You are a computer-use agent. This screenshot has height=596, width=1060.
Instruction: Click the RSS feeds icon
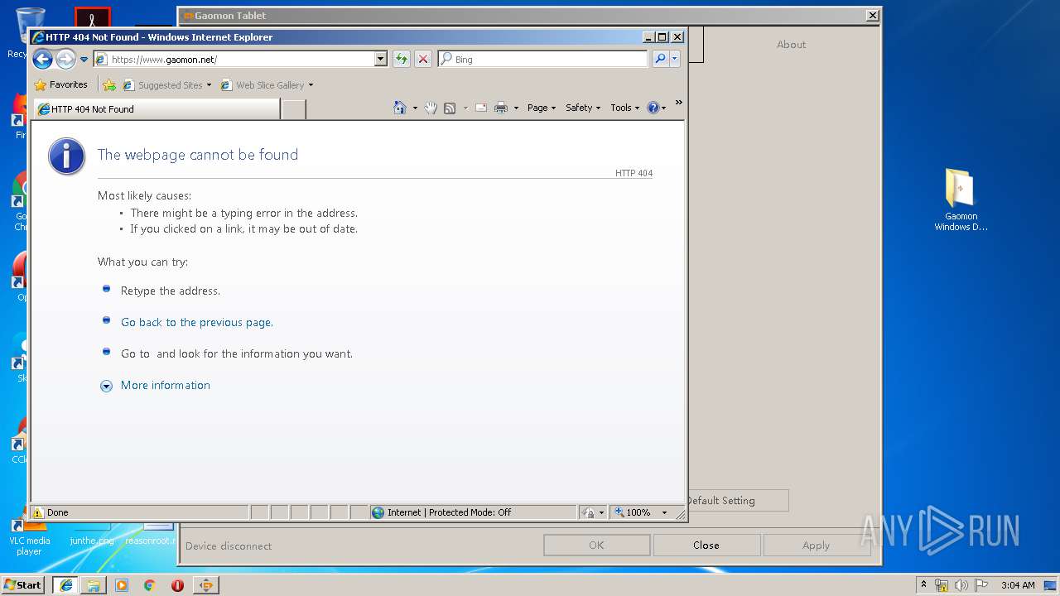pyautogui.click(x=450, y=108)
